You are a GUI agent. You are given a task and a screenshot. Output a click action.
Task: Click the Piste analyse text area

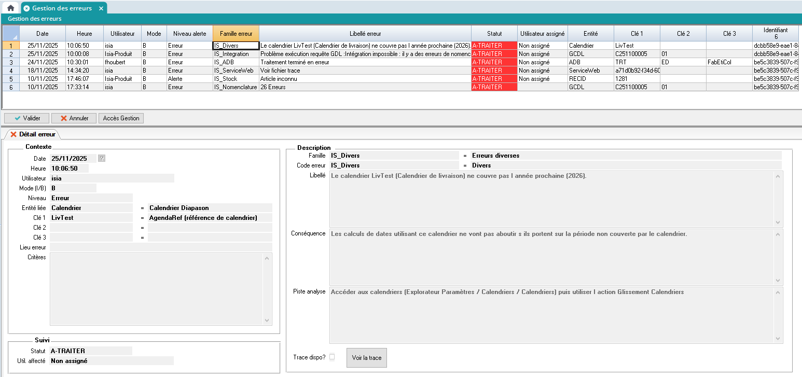(552, 315)
